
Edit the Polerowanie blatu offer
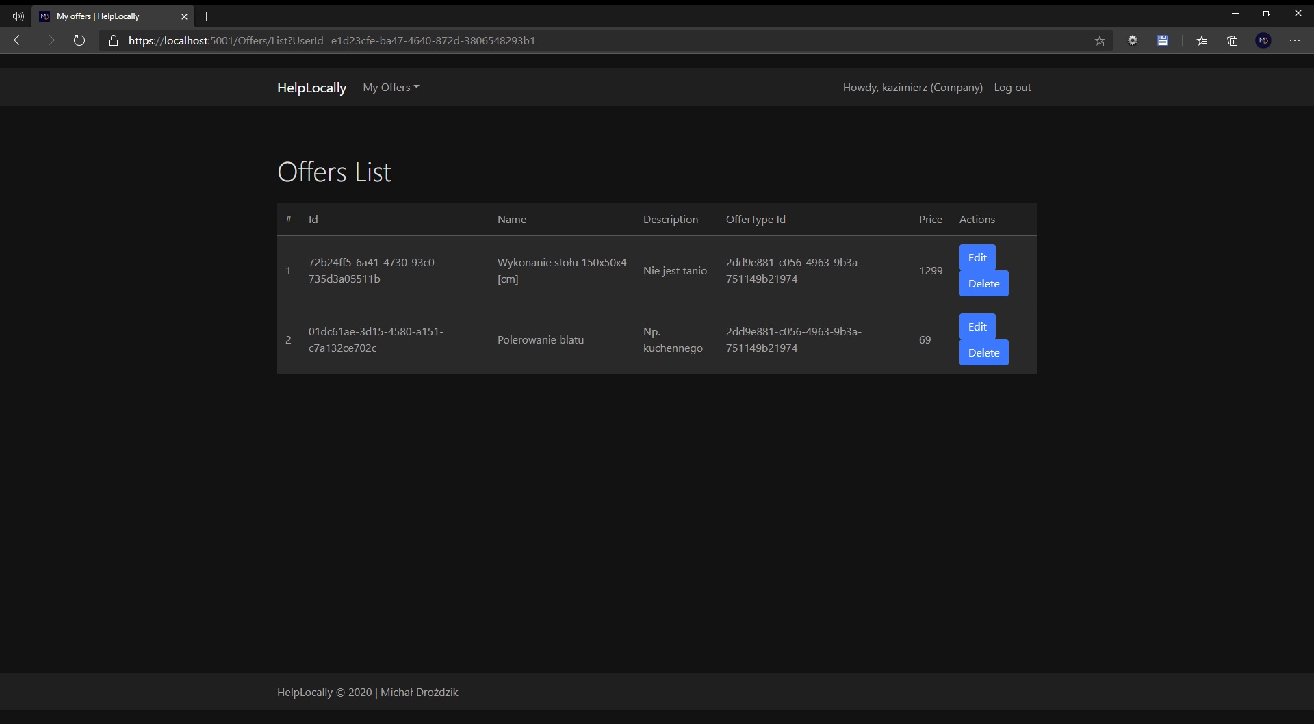(x=977, y=326)
